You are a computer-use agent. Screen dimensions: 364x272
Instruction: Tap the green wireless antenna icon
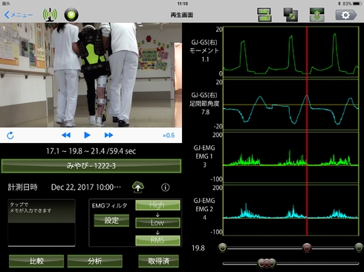[x=50, y=15]
